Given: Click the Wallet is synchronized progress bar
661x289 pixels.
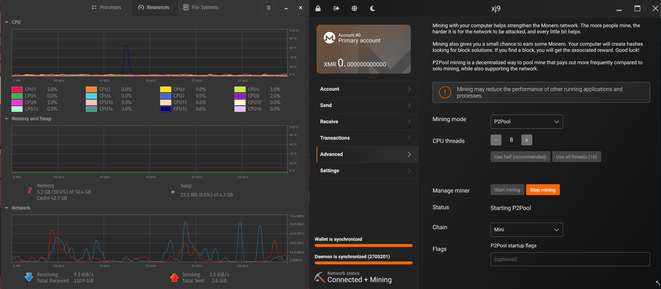Looking at the screenshot, I should click(x=364, y=245).
